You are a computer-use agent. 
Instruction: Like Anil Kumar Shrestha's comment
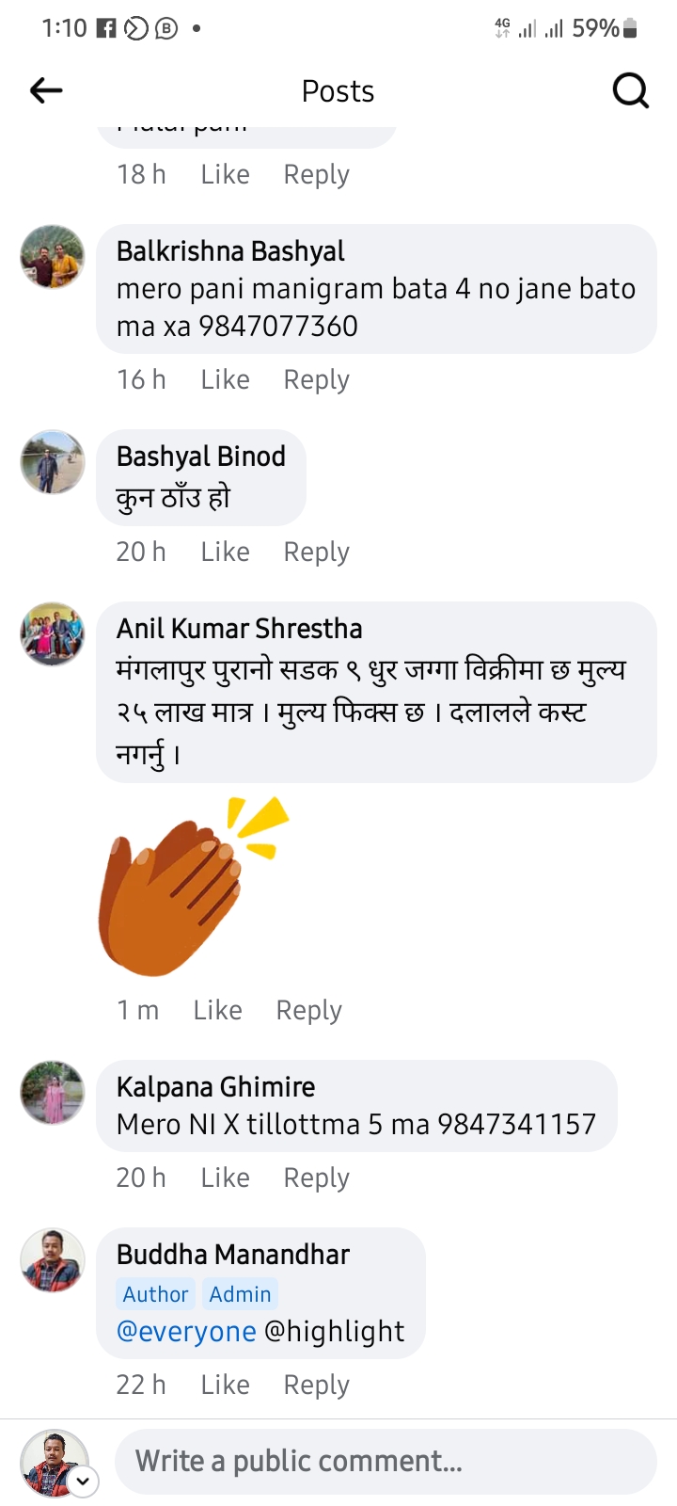pyautogui.click(x=217, y=1010)
